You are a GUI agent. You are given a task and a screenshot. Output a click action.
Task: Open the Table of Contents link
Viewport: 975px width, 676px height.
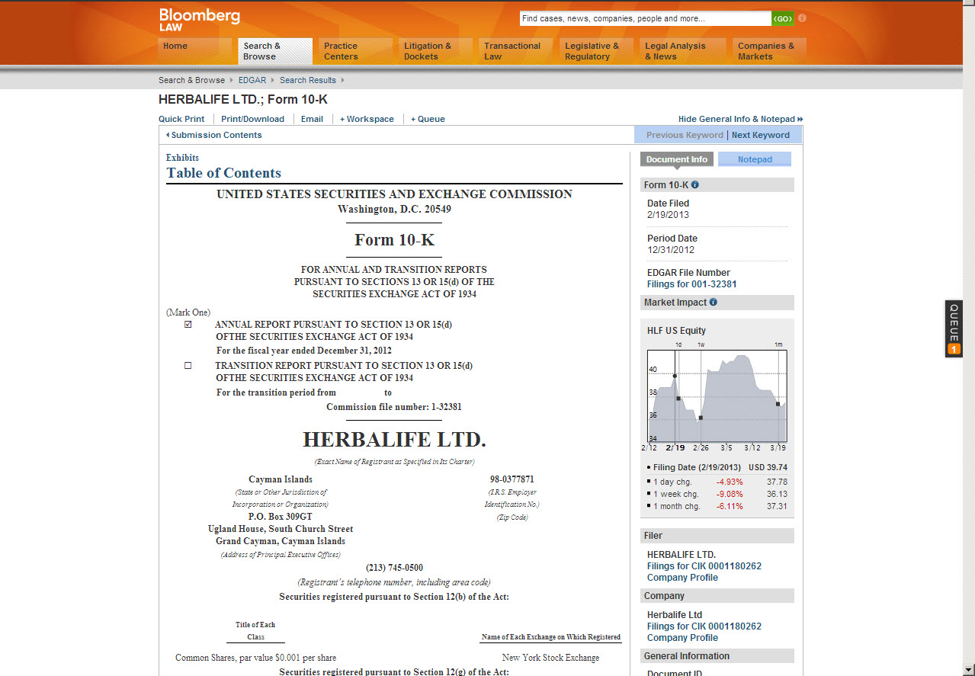(x=224, y=173)
